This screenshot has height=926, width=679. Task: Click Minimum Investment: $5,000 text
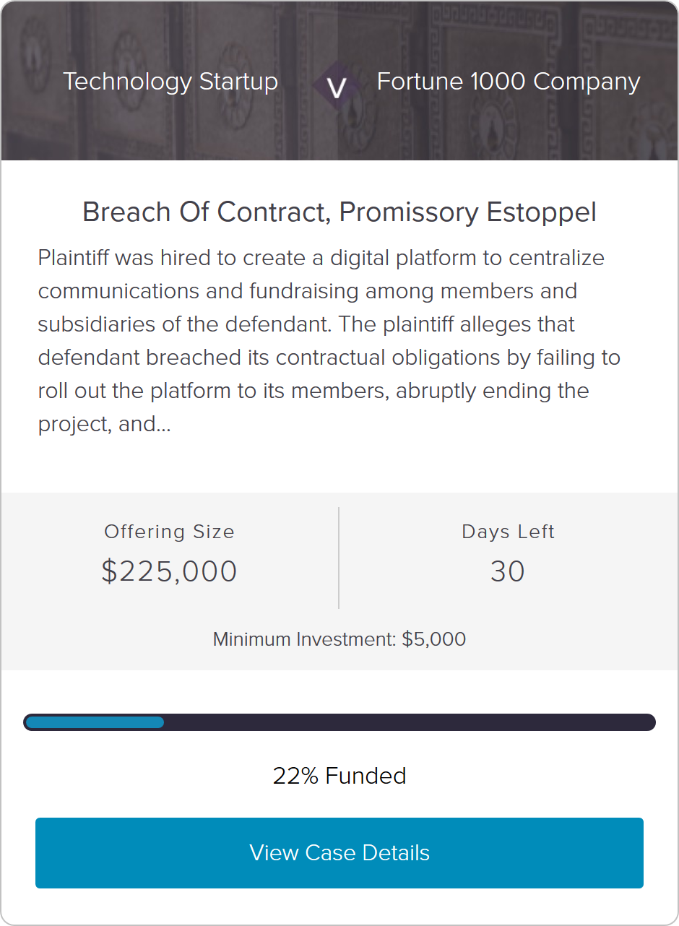coord(339,639)
